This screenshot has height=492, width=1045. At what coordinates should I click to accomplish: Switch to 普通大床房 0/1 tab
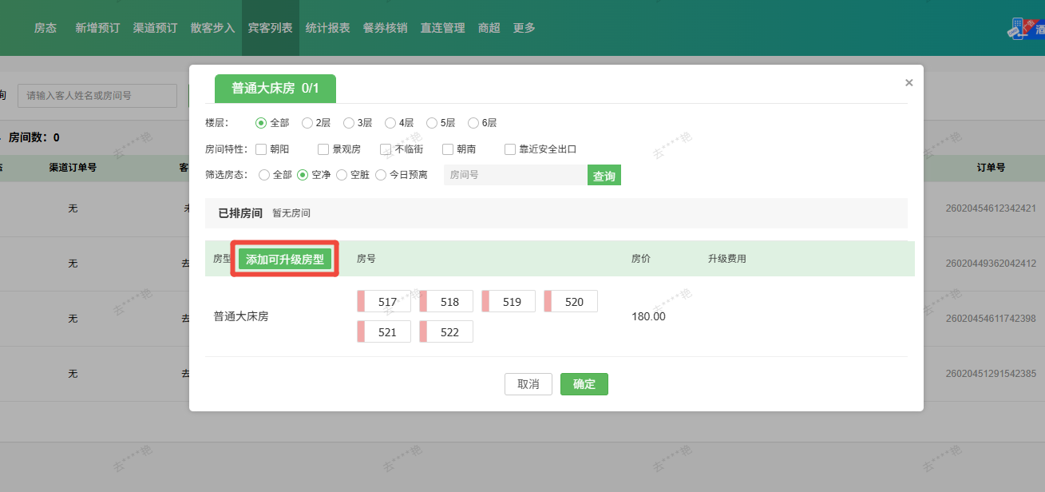[x=275, y=89]
